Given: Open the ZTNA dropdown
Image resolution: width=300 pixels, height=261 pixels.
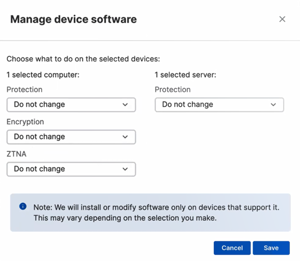Looking at the screenshot, I should point(71,169).
